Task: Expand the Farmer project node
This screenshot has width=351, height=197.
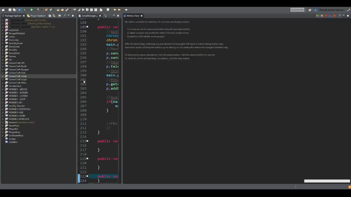Action: [x=3, y=56]
